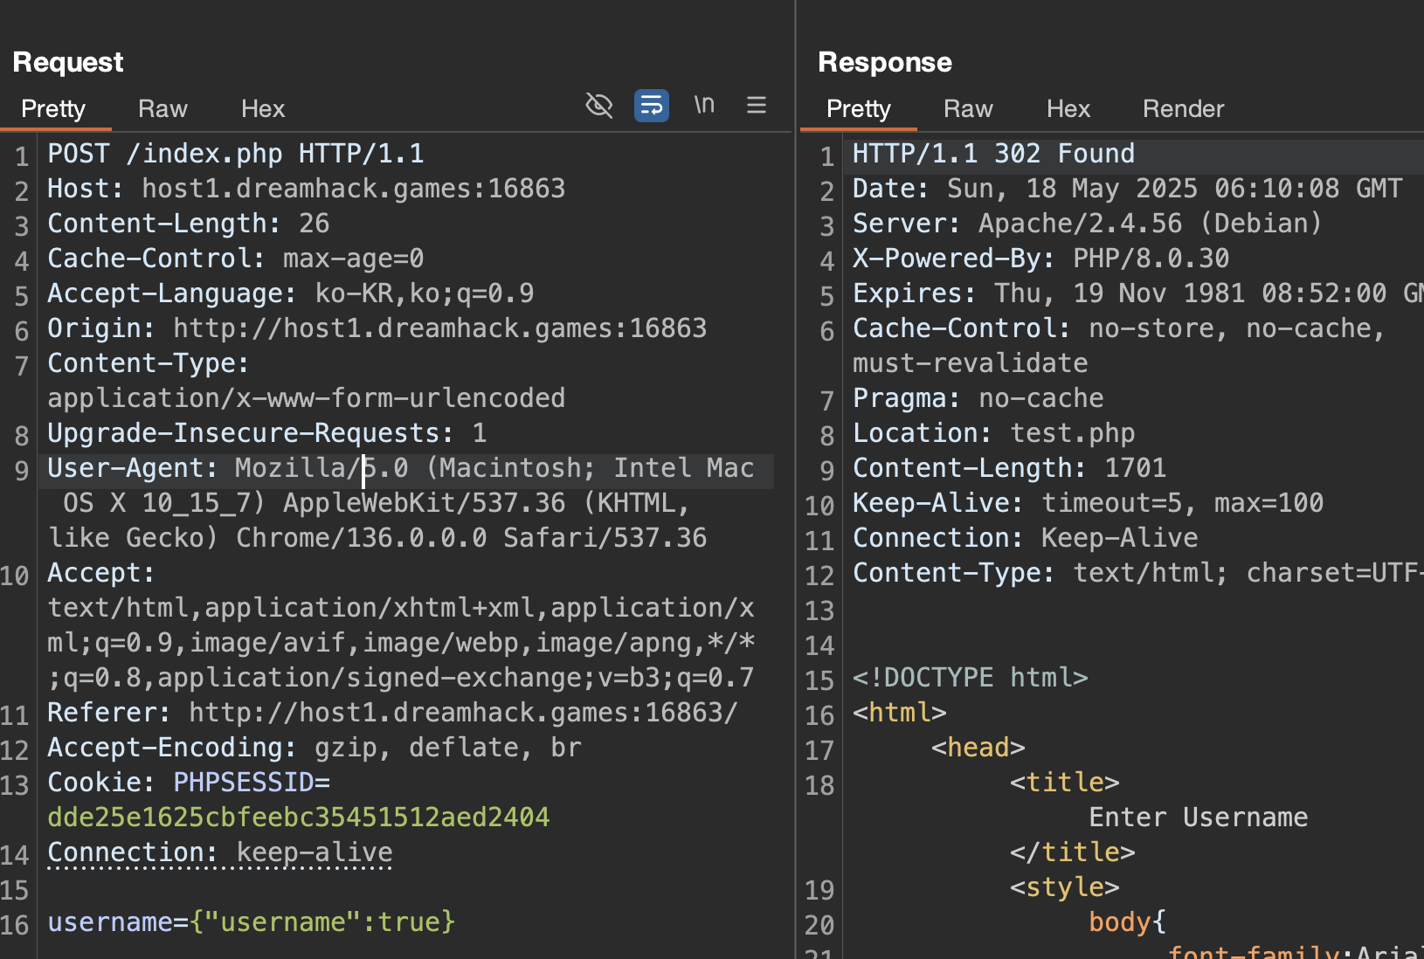1424x959 pixels.
Task: Click the Upgrade-Insecure-Requests: 1 header
Action: [267, 433]
